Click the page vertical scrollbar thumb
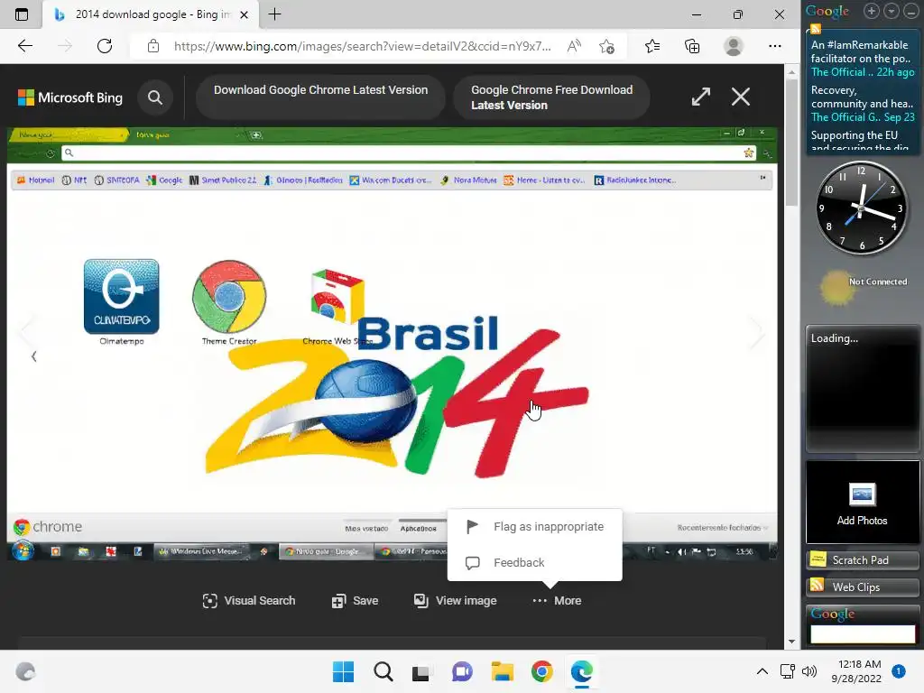Image resolution: width=924 pixels, height=693 pixels. click(791, 142)
